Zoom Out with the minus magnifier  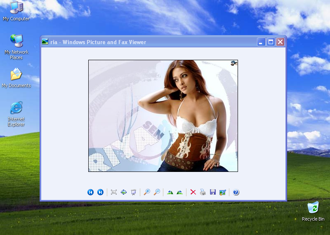pos(156,192)
